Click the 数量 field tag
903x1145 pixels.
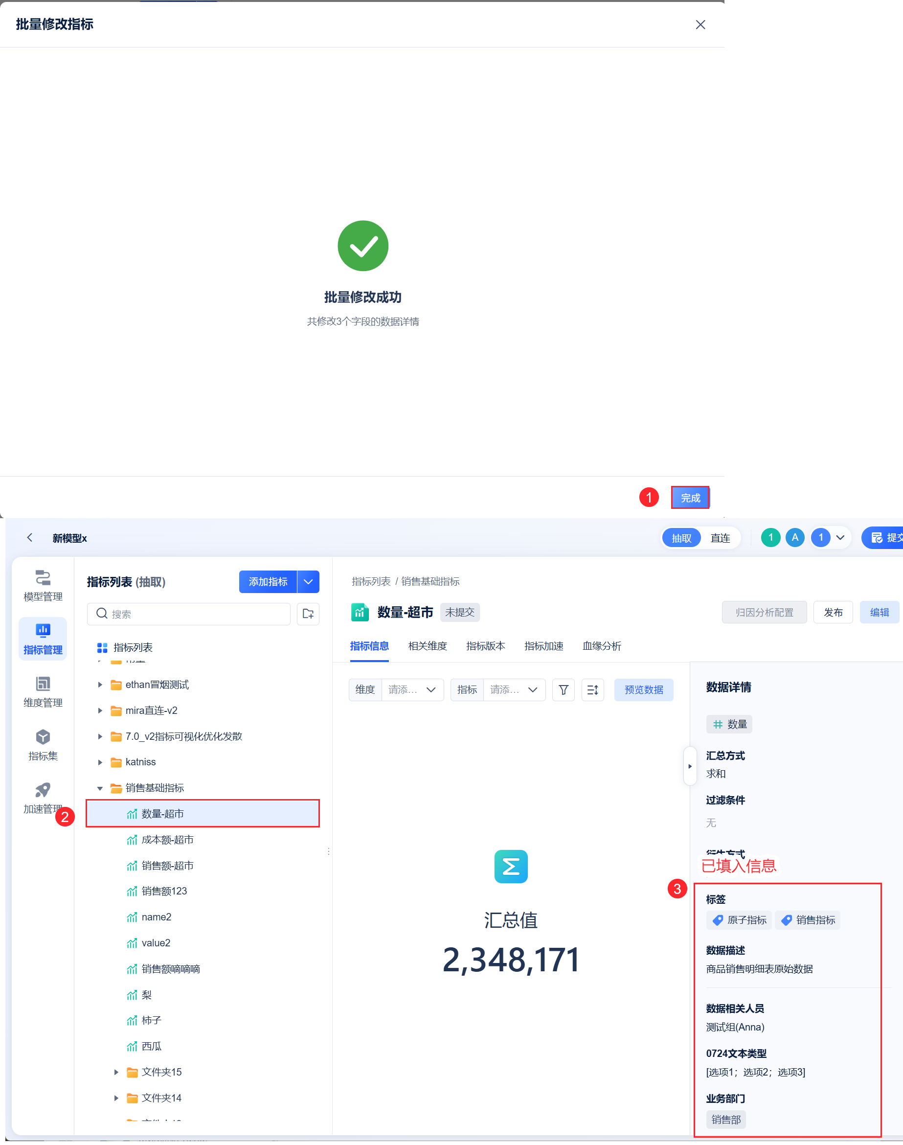tap(729, 724)
